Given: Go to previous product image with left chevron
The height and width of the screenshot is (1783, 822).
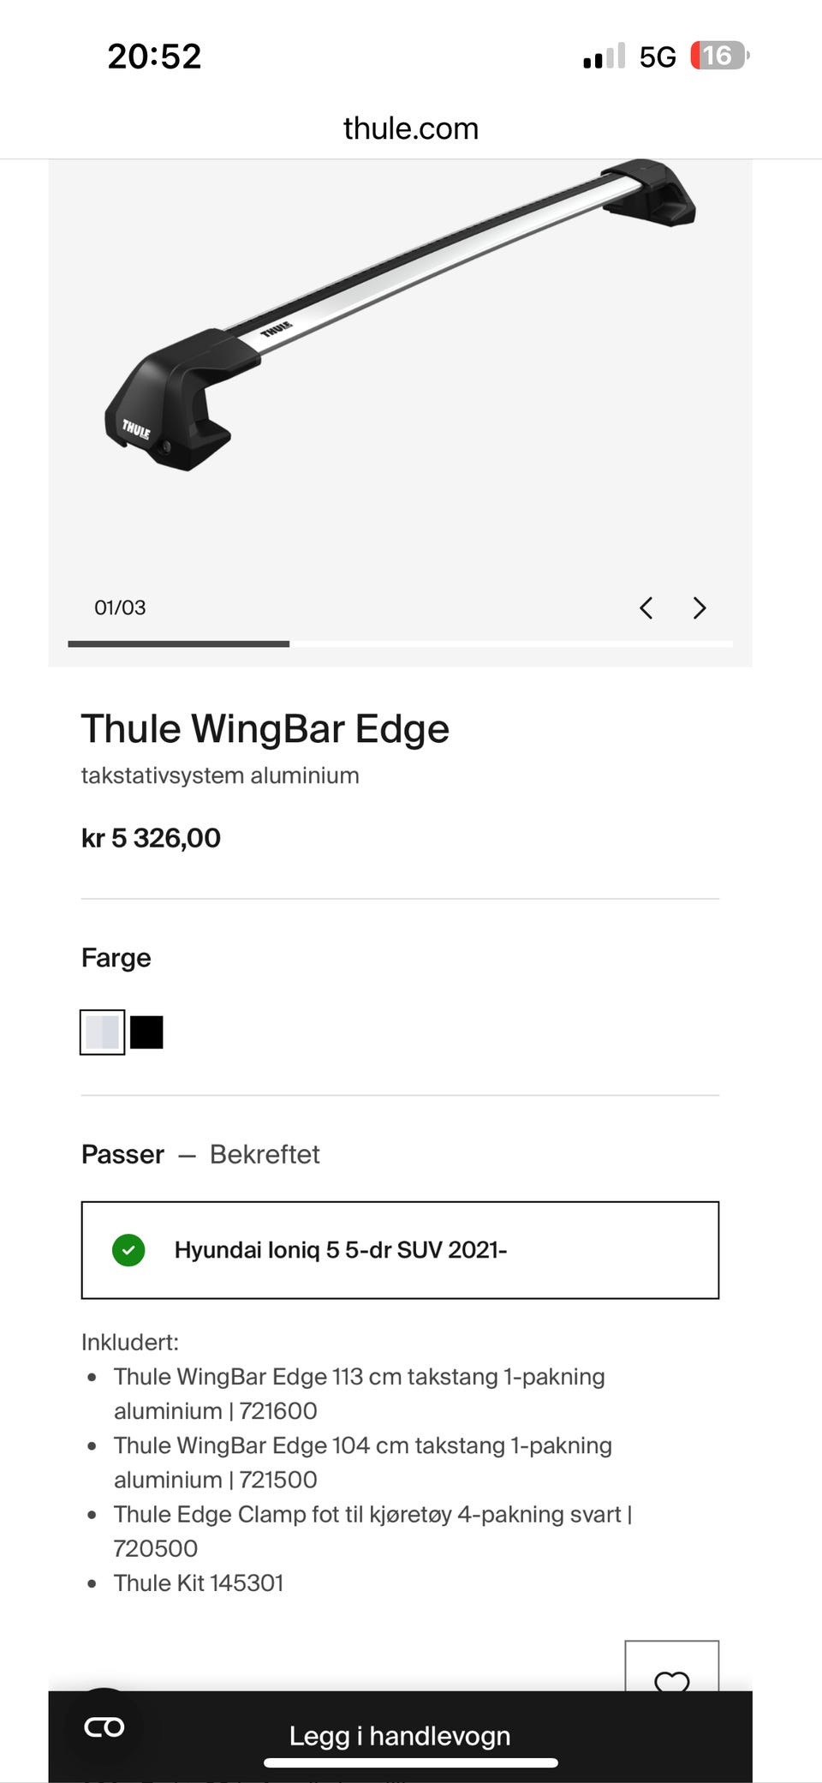Looking at the screenshot, I should click(x=646, y=607).
